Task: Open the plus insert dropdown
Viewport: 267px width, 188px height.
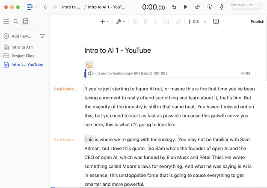Action: pos(104,21)
